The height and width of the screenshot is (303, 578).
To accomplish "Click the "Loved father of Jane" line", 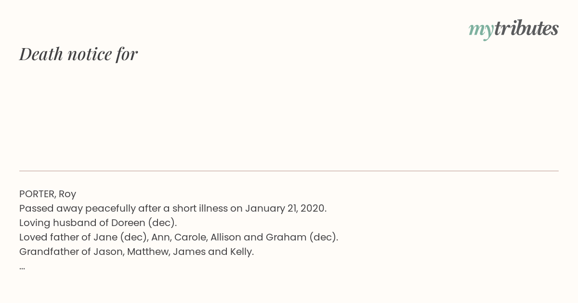I will (179, 238).
